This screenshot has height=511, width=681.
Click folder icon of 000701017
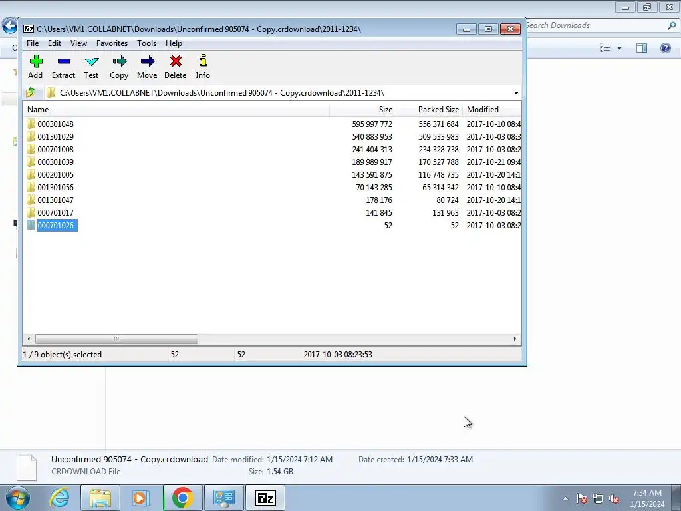click(x=31, y=212)
